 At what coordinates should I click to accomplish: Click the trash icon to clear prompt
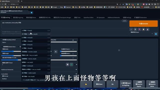[x=135, y=29]
